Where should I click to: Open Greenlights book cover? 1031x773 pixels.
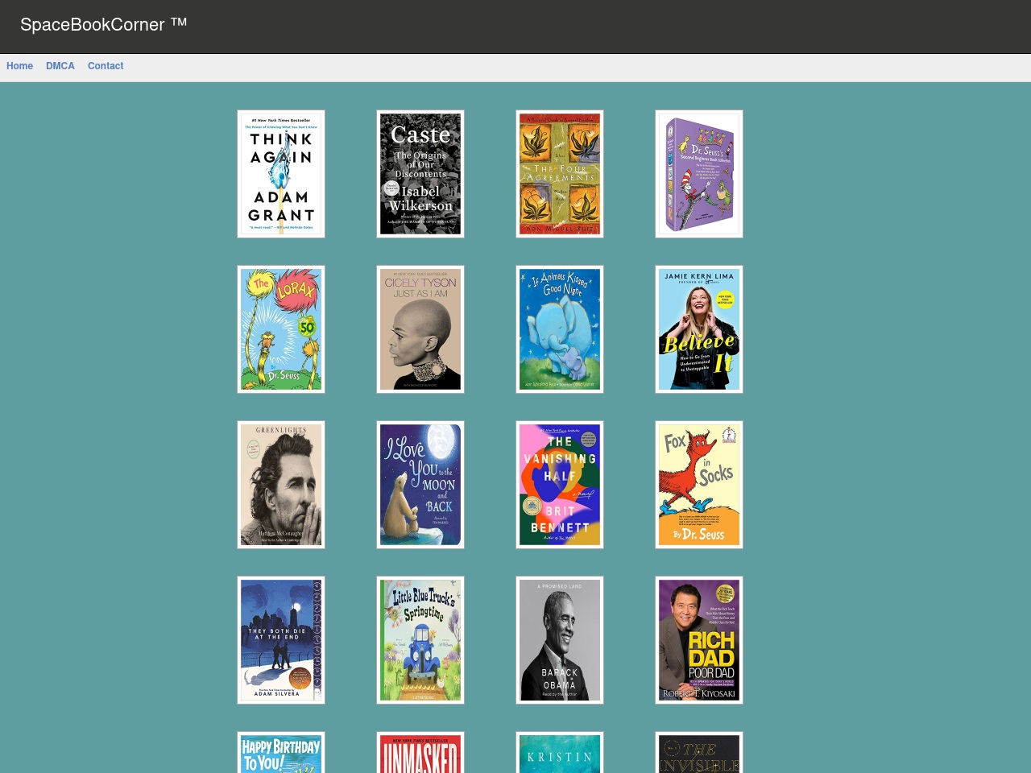tap(281, 485)
